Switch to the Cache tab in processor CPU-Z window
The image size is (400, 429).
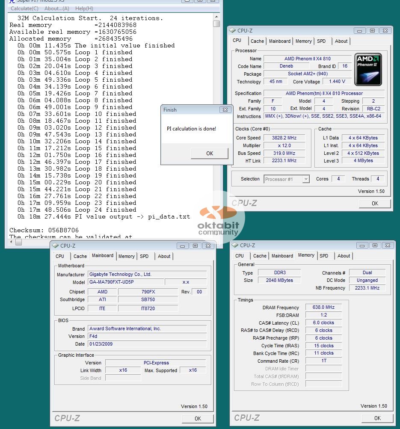[x=257, y=41]
